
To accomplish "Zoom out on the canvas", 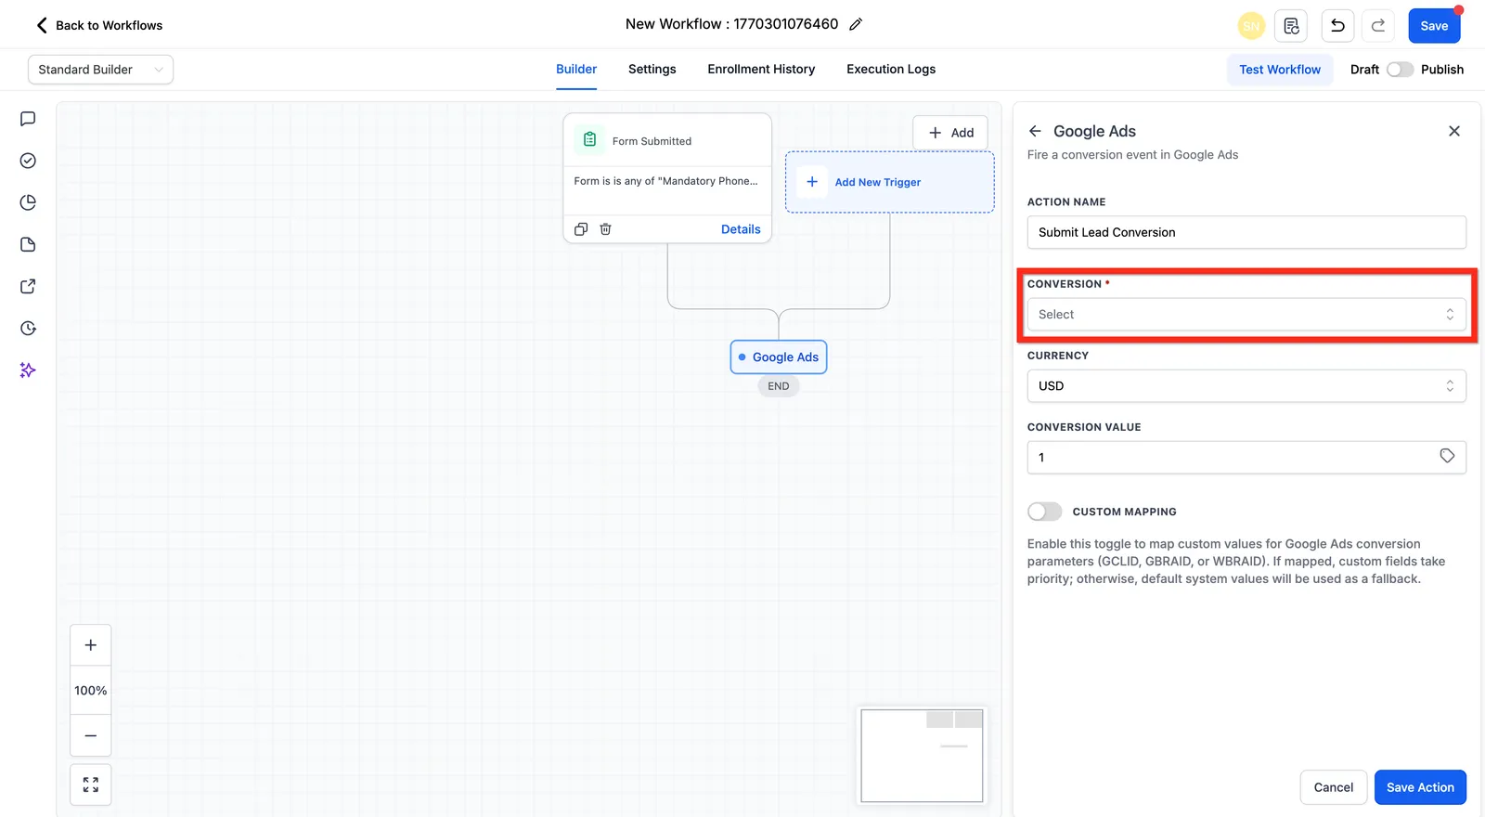I will pyautogui.click(x=91, y=735).
